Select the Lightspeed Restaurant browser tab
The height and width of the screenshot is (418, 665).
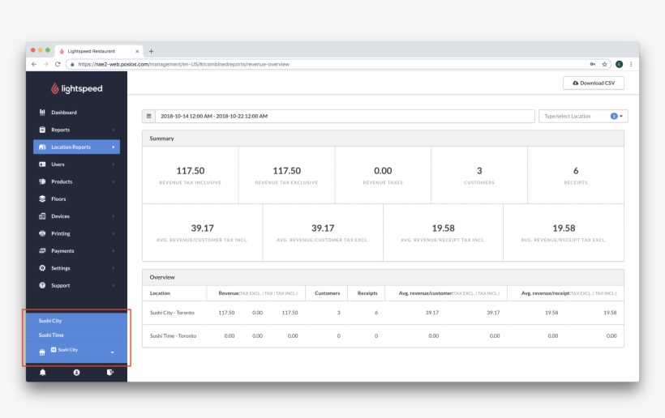click(99, 51)
